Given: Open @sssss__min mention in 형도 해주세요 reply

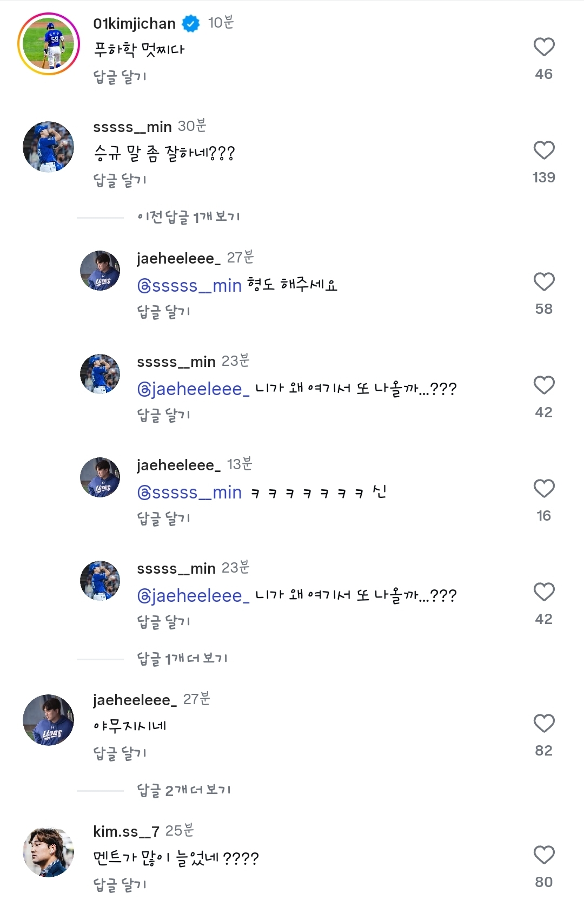Looking at the screenshot, I should click(x=189, y=285).
